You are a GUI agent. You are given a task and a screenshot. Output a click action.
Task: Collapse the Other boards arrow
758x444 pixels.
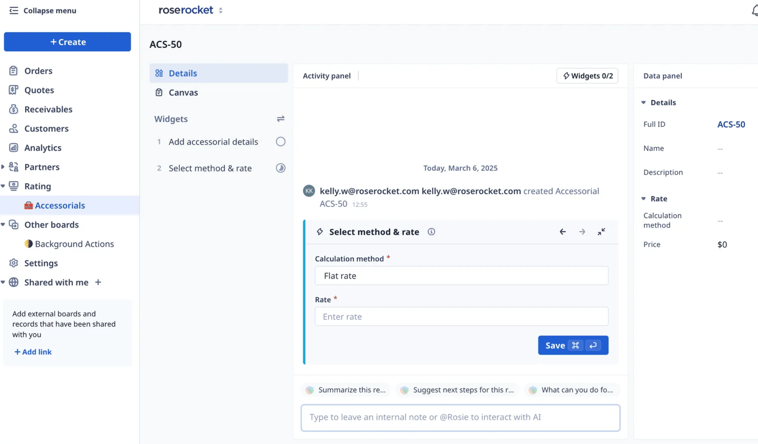pyautogui.click(x=3, y=225)
